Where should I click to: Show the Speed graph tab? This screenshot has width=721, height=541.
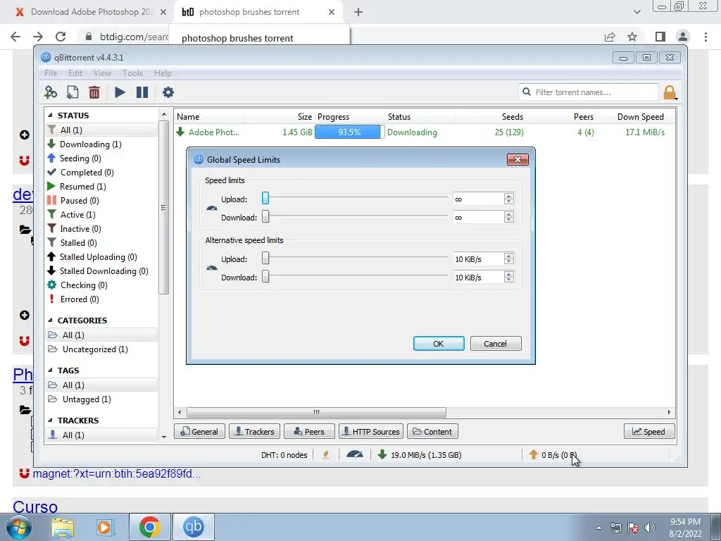[649, 432]
